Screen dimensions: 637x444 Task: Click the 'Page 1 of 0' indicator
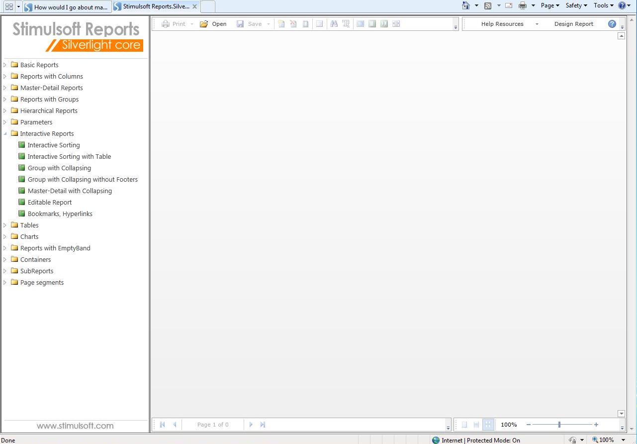coord(213,425)
